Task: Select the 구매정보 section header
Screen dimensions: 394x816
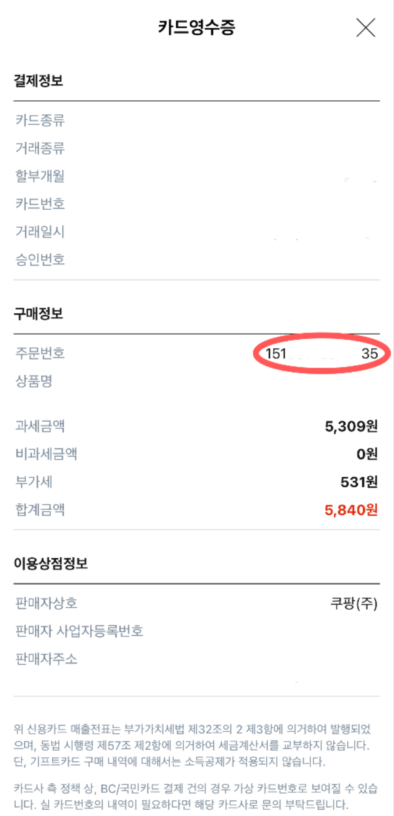Action: pyautogui.click(x=38, y=313)
